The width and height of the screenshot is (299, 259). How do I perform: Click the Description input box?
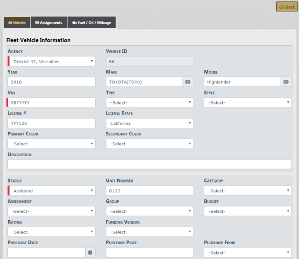149,164
